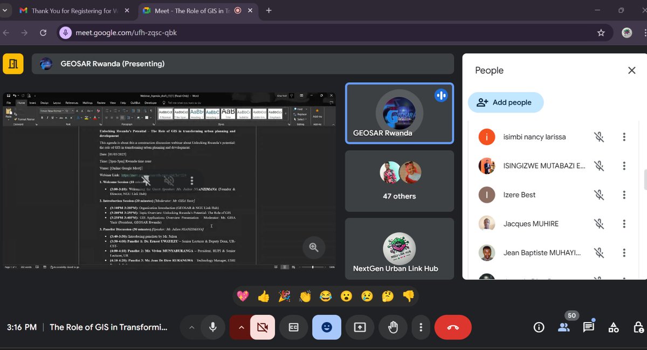Mute Jacques MUHIRE's microphone
The width and height of the screenshot is (647, 350).
click(598, 223)
